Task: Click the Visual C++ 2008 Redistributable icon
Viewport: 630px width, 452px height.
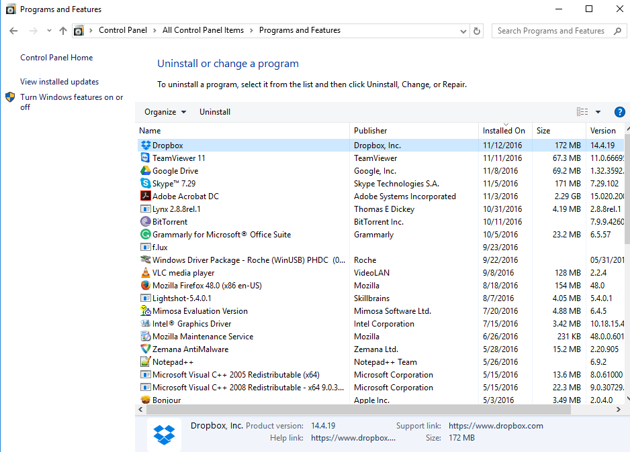Action: pos(146,388)
